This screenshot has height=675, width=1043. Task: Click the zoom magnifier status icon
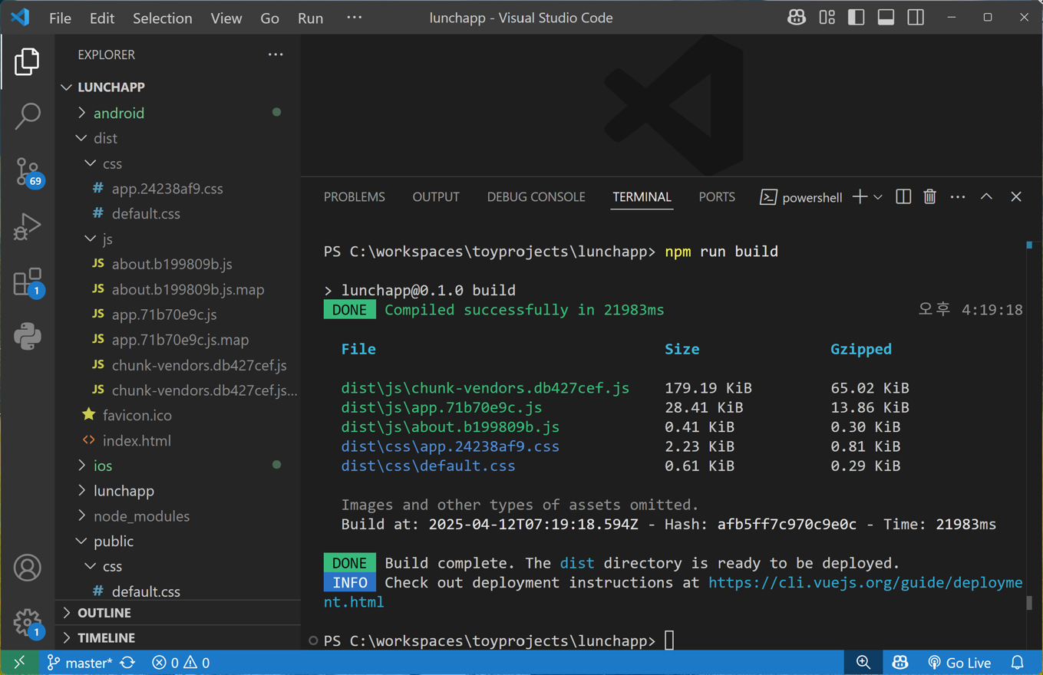863,662
